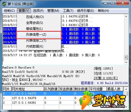Click the 网关 column header
This screenshot has width=131, height=112.
tap(7, 89)
